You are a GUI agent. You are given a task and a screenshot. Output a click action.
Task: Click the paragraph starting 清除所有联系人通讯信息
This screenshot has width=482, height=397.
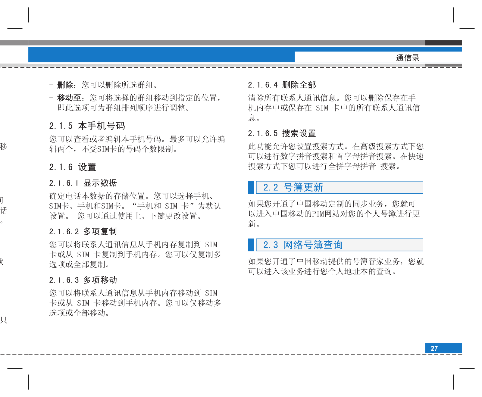pyautogui.click(x=334, y=108)
